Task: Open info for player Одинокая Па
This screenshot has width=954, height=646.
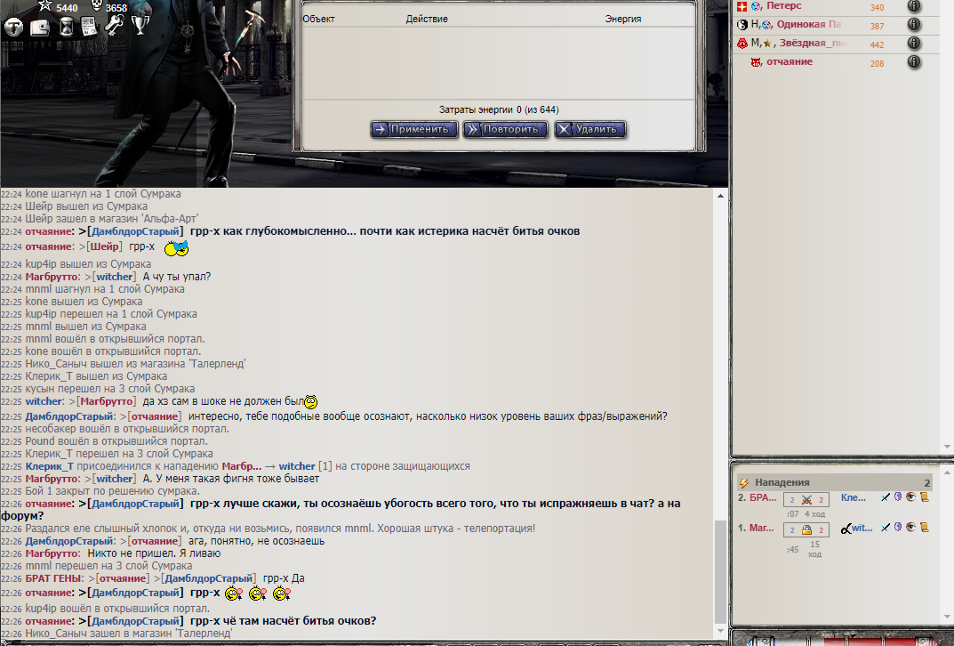Action: (914, 24)
